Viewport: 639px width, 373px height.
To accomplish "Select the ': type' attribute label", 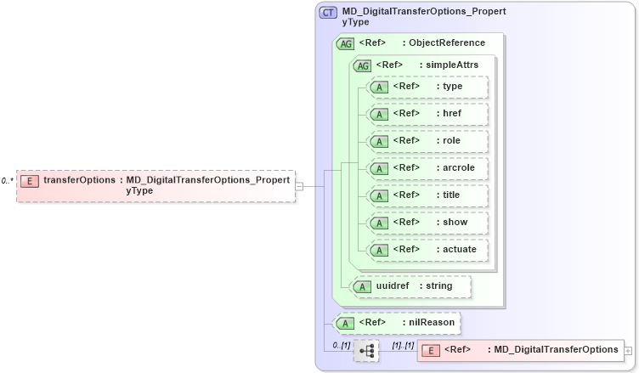I will (450, 86).
